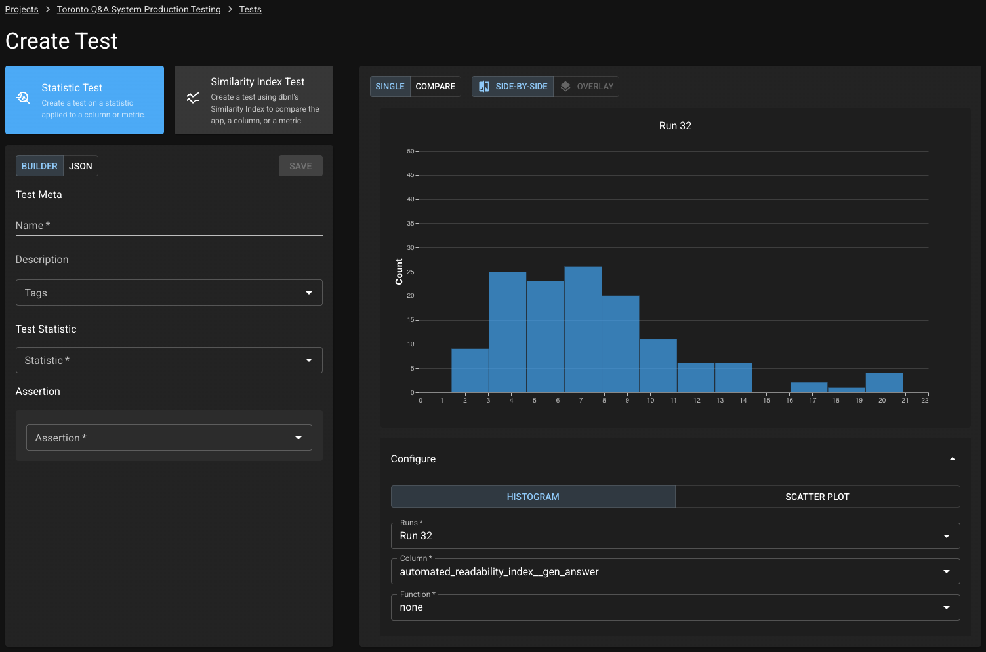Select the Histogram tab
This screenshot has height=652, width=986.
coord(533,497)
